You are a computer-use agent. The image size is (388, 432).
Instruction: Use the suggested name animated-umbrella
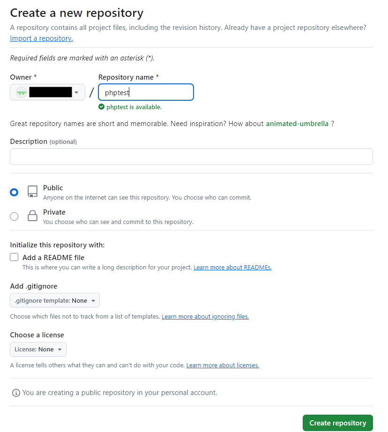pyautogui.click(x=297, y=124)
